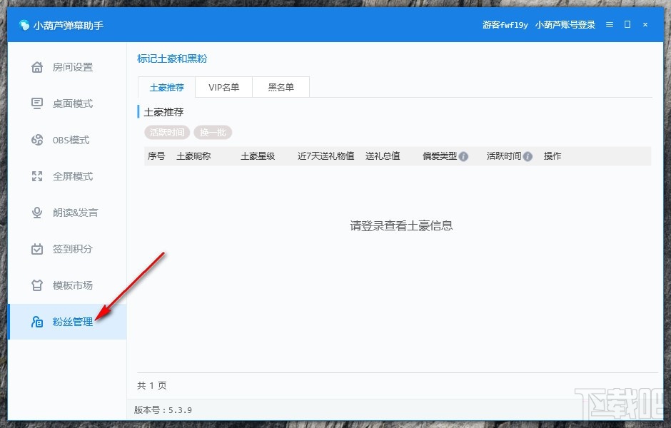Switch to OBS模式 using its icon
The image size is (671, 428).
point(36,140)
